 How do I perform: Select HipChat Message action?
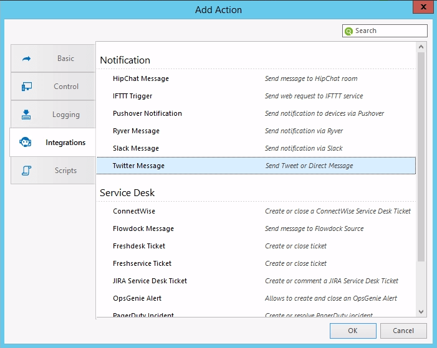click(141, 79)
